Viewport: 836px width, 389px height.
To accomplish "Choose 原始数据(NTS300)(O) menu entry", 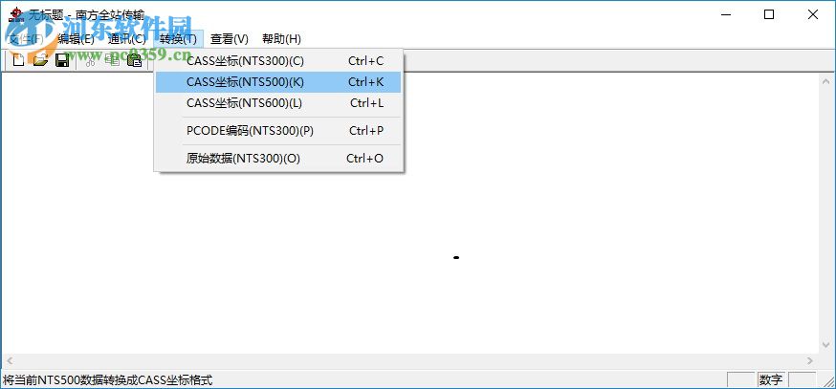I will (x=278, y=159).
